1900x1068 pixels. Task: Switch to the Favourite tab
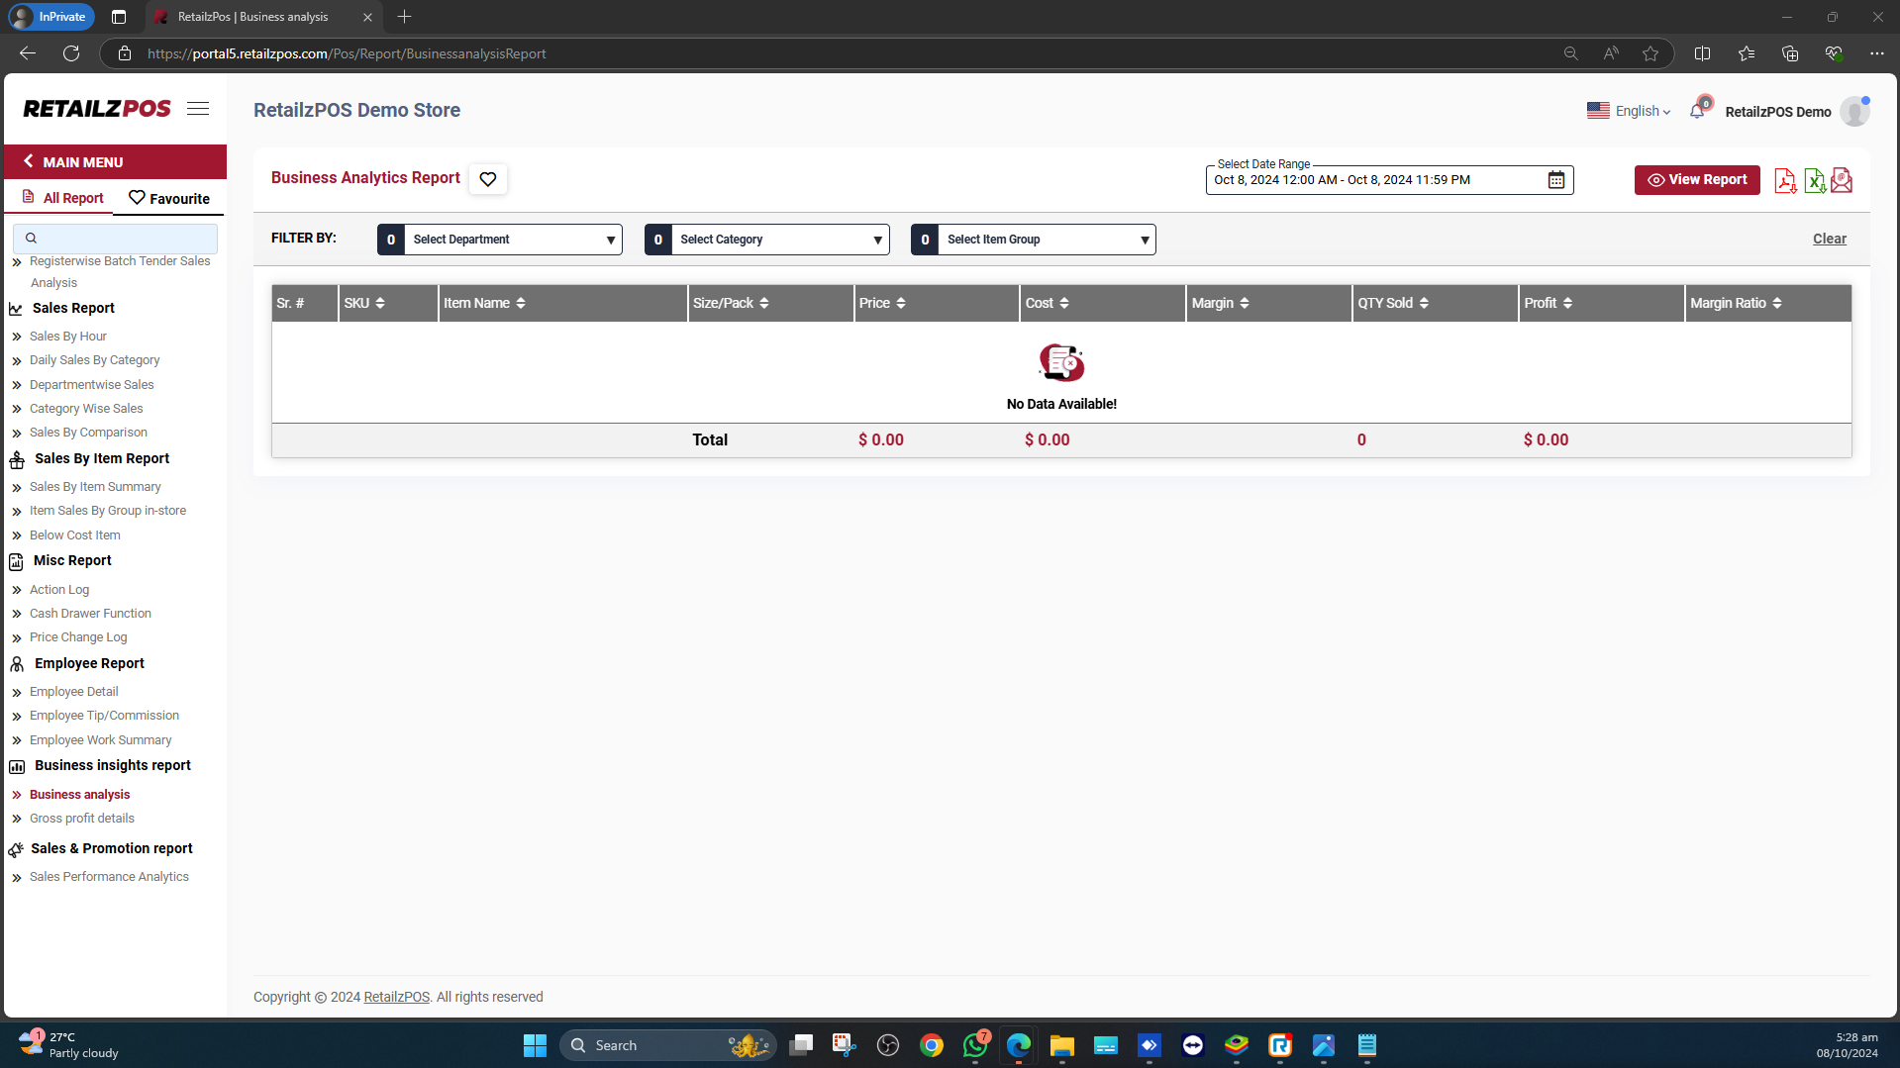tap(169, 198)
